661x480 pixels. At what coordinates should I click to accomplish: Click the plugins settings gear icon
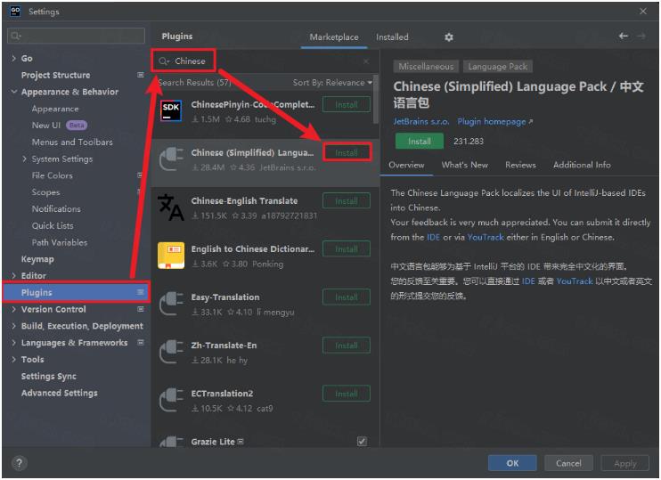click(449, 37)
